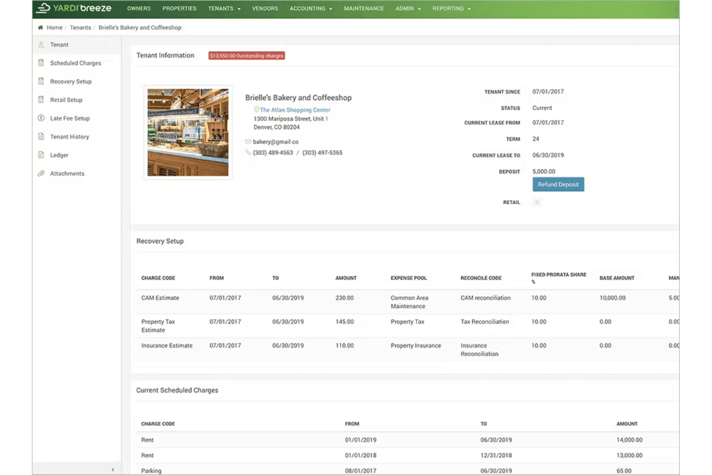
Task: Click the Refund Deposit button
Action: point(558,184)
